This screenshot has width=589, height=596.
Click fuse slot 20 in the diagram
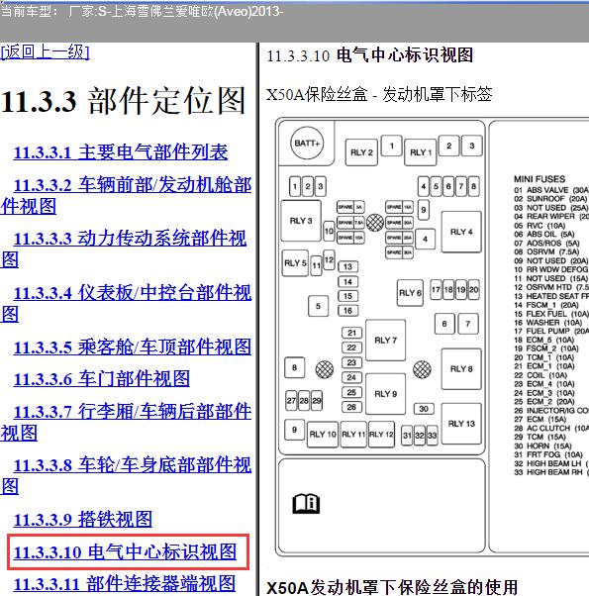(x=473, y=290)
